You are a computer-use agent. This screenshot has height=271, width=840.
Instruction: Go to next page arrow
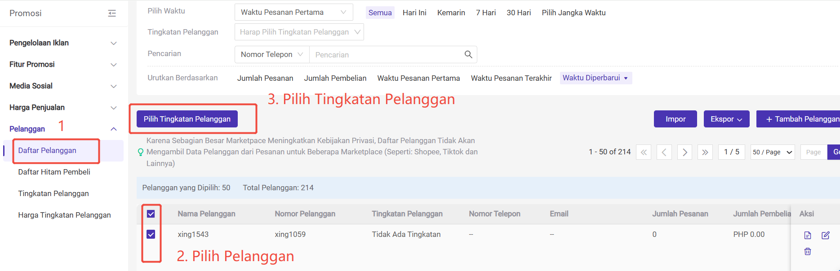pyautogui.click(x=684, y=152)
